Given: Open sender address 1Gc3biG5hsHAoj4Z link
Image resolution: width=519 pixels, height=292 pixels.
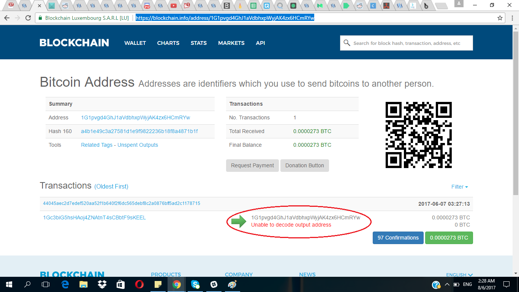Looking at the screenshot, I should (x=94, y=218).
